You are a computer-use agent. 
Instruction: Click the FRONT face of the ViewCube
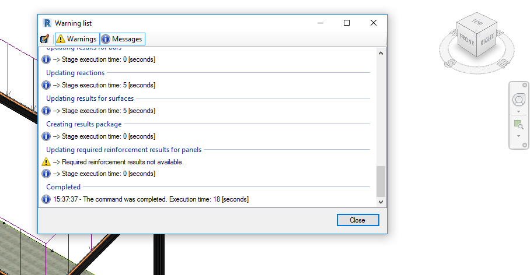click(x=466, y=40)
